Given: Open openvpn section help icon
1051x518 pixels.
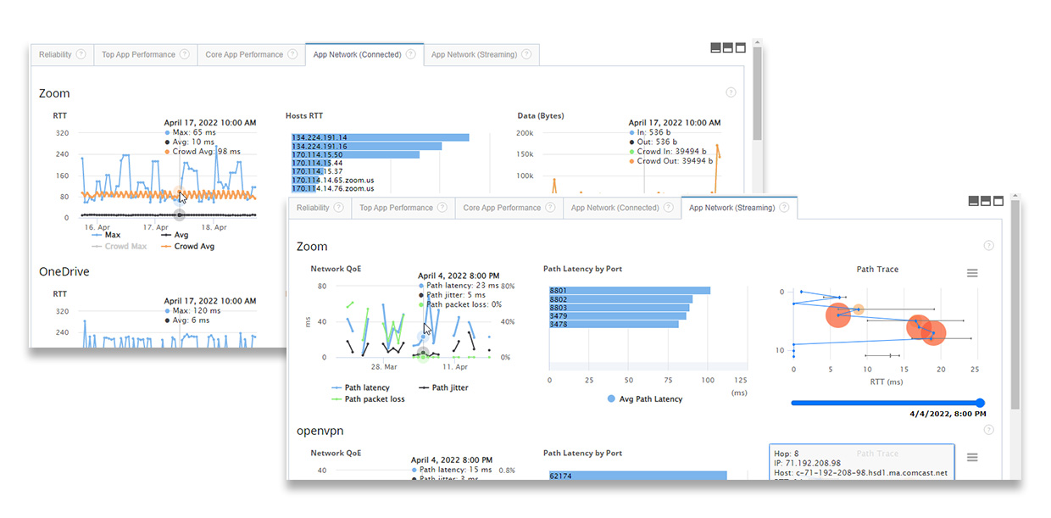Looking at the screenshot, I should coord(988,431).
